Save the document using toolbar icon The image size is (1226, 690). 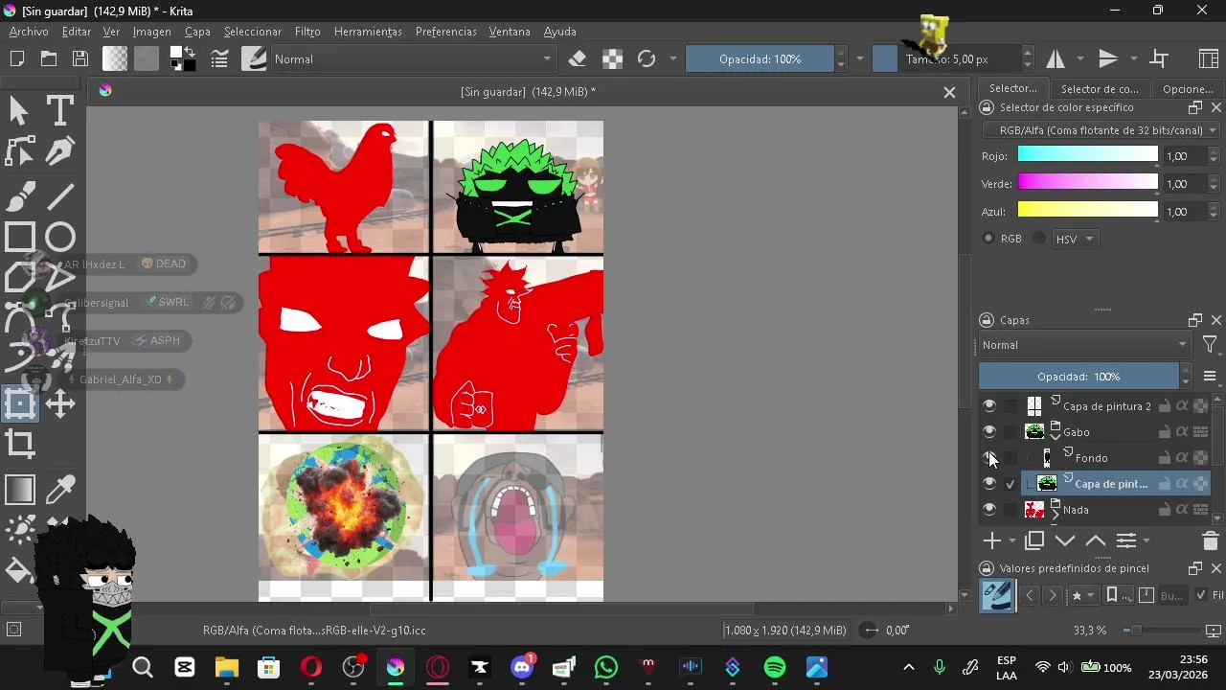point(80,59)
